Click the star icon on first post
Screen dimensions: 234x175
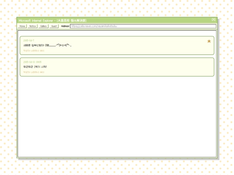209,41
